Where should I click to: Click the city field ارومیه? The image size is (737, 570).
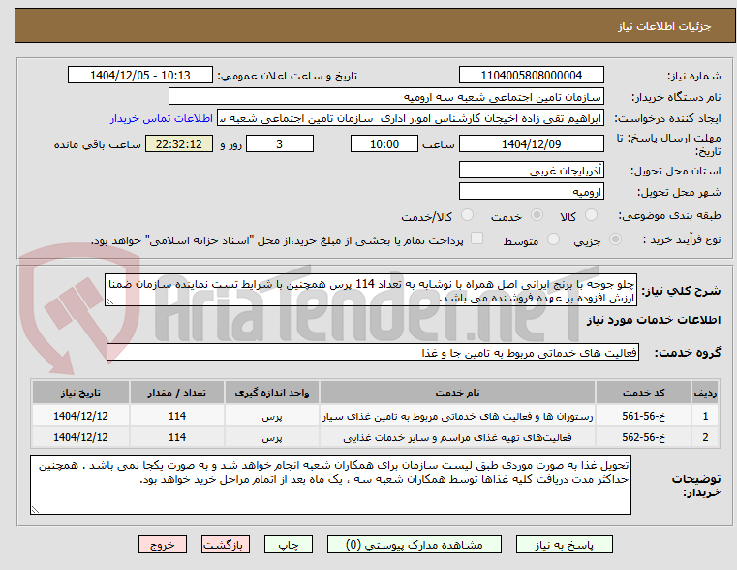point(531,192)
